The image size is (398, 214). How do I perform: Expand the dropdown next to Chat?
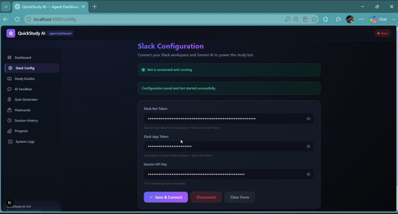pyautogui.click(x=394, y=19)
